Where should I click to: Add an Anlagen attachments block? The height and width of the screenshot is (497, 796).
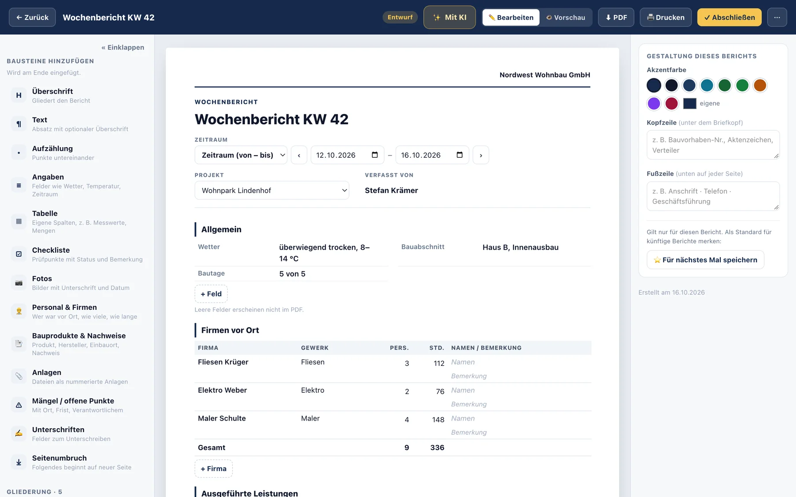(x=77, y=376)
